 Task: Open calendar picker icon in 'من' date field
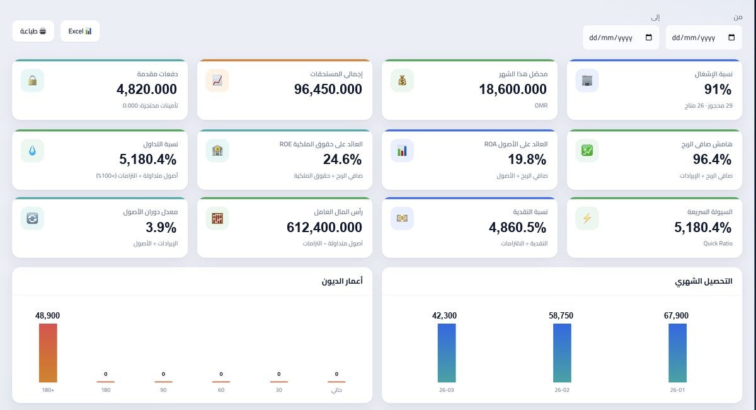click(731, 38)
